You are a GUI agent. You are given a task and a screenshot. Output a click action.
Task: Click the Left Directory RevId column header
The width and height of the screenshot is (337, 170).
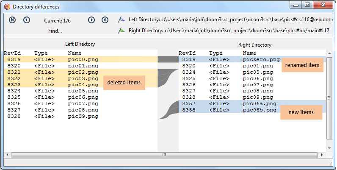12,53
